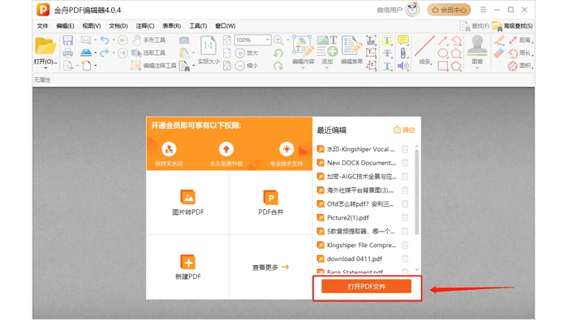Select the red rectangle shape tool

click(443, 66)
